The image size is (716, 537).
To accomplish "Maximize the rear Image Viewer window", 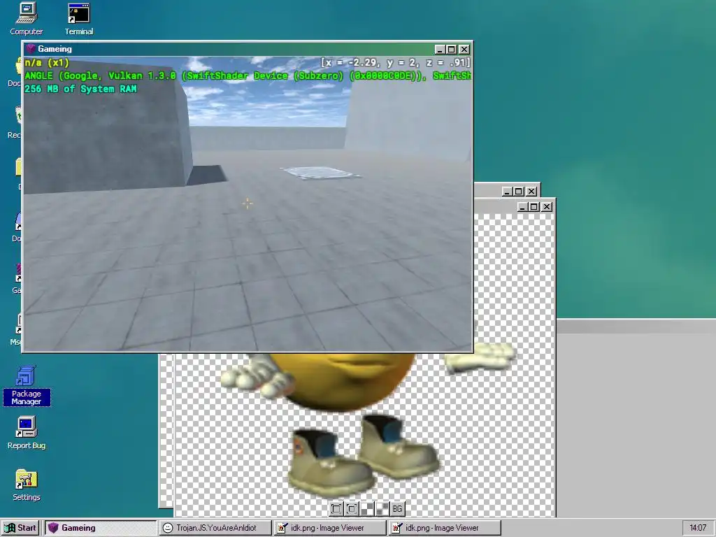I will tap(520, 192).
